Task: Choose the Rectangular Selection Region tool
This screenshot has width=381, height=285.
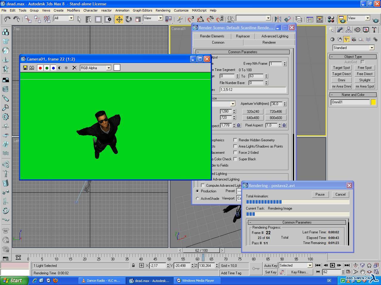Action: 98,19
